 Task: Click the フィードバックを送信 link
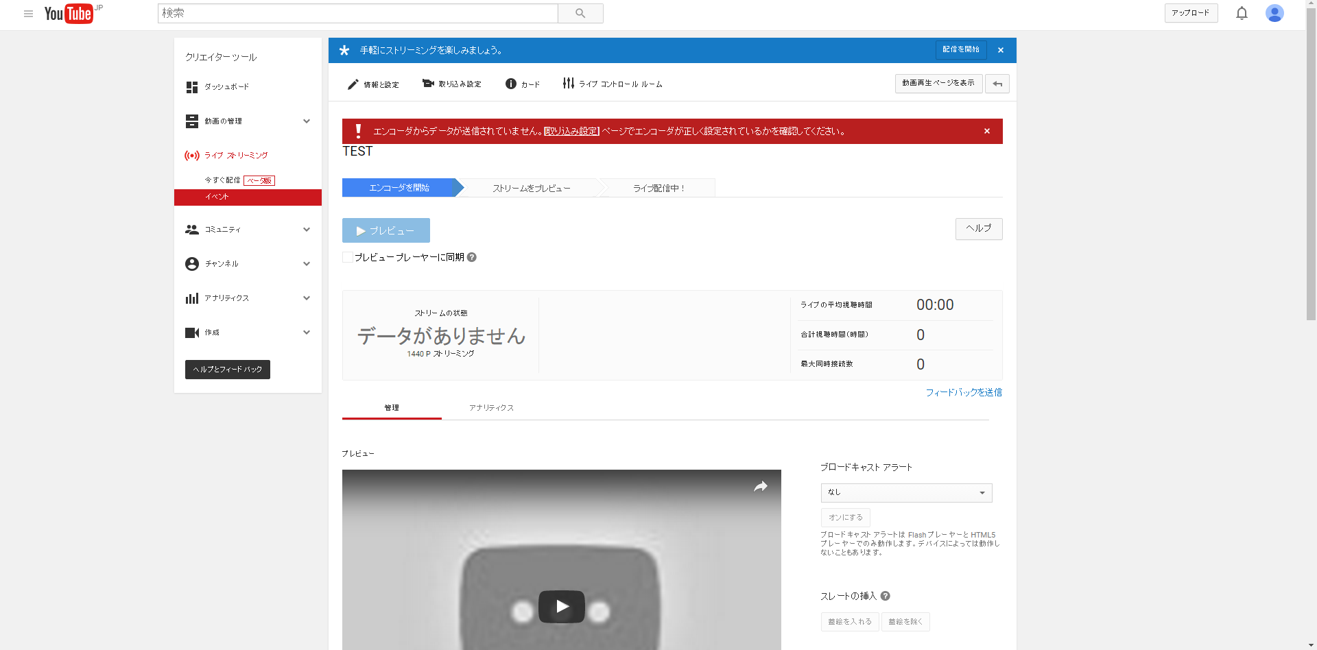click(964, 393)
